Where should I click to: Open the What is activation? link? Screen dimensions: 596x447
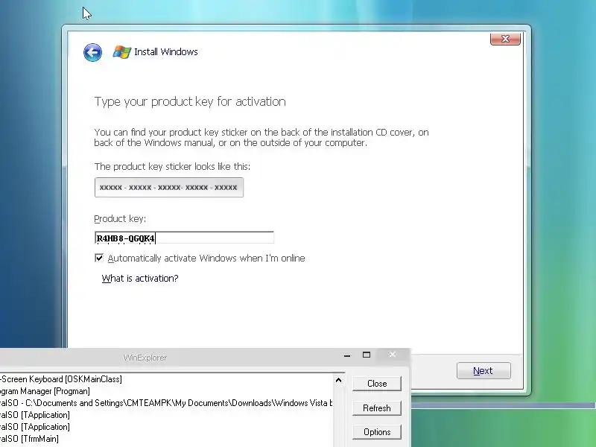click(140, 278)
